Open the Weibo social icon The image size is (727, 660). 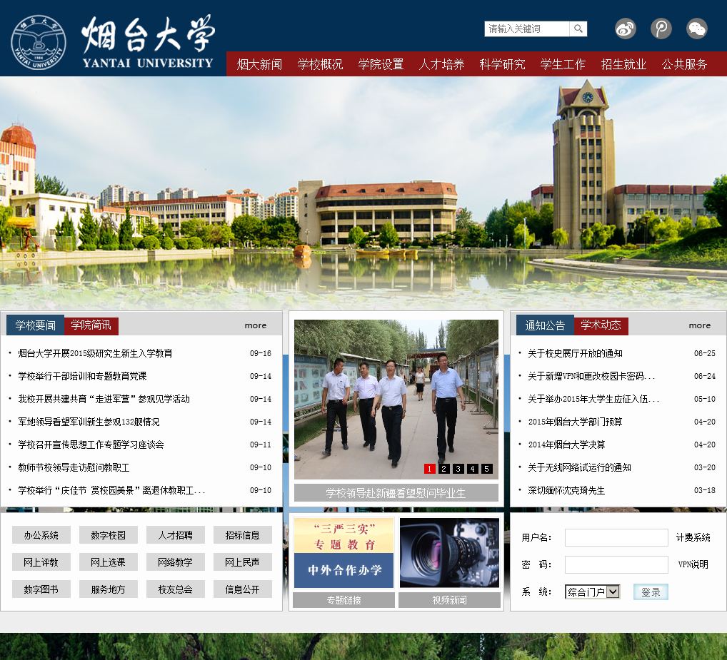pyautogui.click(x=626, y=29)
